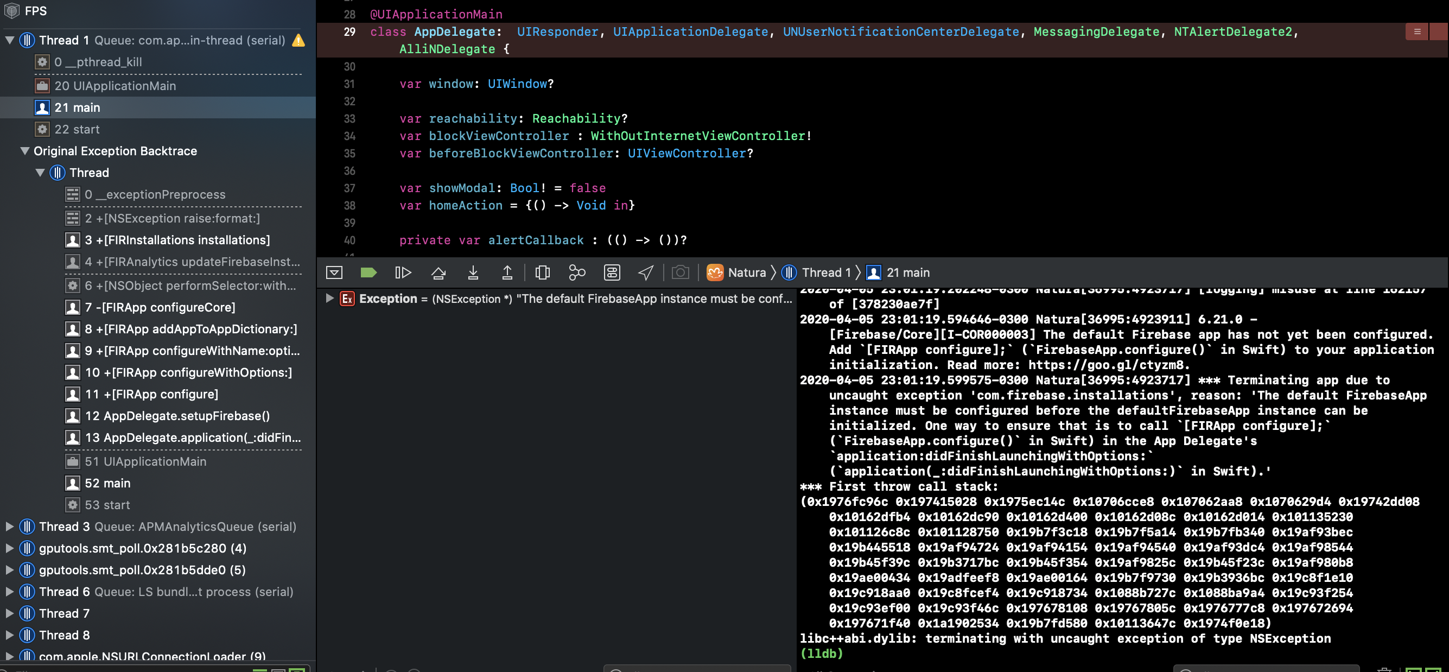The image size is (1449, 672).
Task: Click 21 main in debug jump bar
Action: coord(898,273)
